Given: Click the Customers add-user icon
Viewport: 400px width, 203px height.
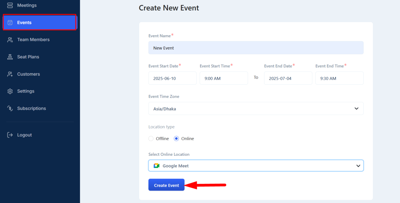Looking at the screenshot, I should point(10,74).
